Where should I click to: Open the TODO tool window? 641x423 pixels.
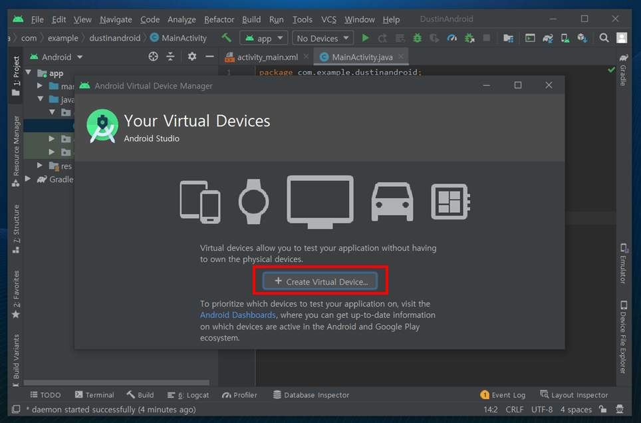click(x=45, y=395)
